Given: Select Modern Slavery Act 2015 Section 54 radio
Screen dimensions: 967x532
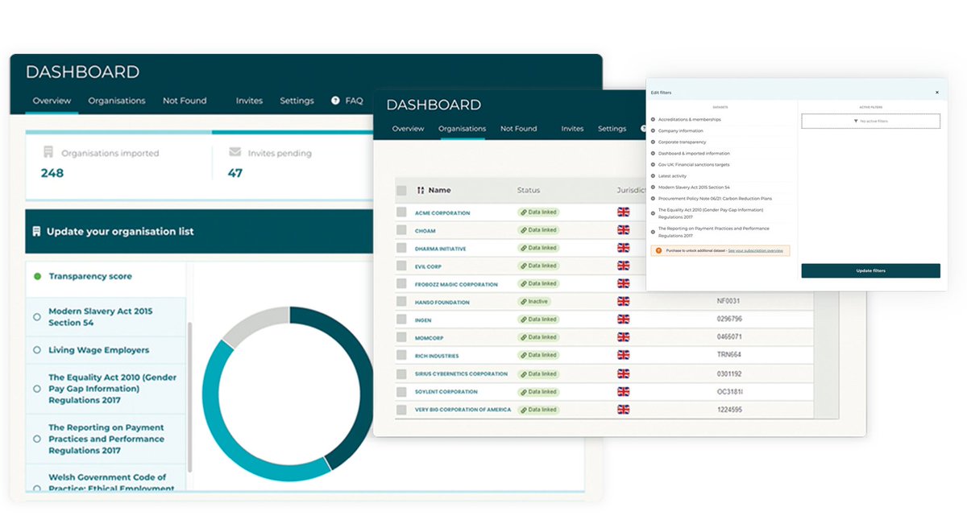Looking at the screenshot, I should tap(37, 317).
